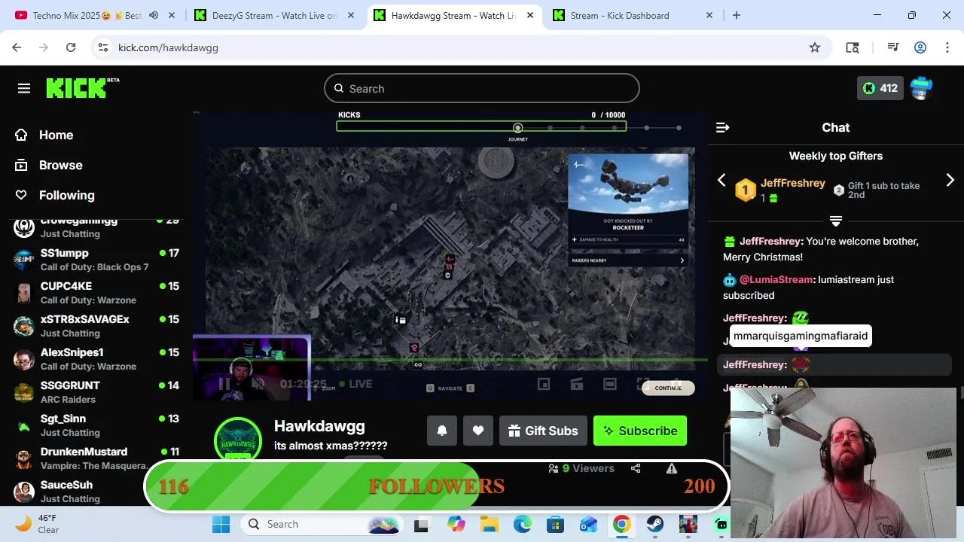Click into the Kick search field

point(482,89)
